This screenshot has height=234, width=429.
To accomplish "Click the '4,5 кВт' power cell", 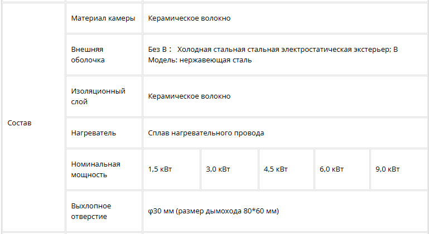I will tap(286, 169).
